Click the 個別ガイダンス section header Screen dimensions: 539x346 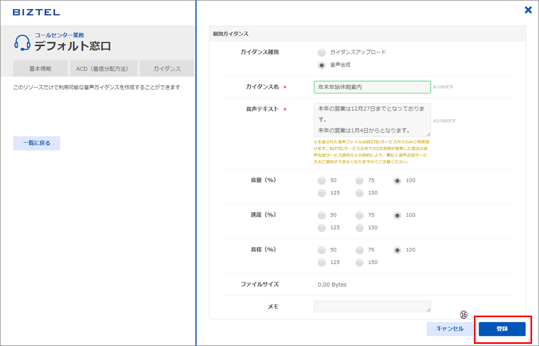click(367, 34)
